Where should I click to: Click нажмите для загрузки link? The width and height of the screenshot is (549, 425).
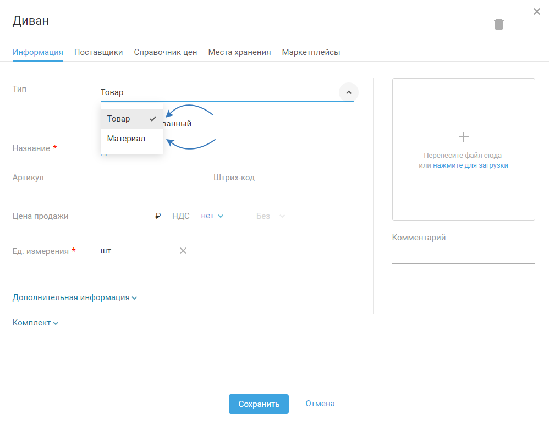click(x=470, y=165)
